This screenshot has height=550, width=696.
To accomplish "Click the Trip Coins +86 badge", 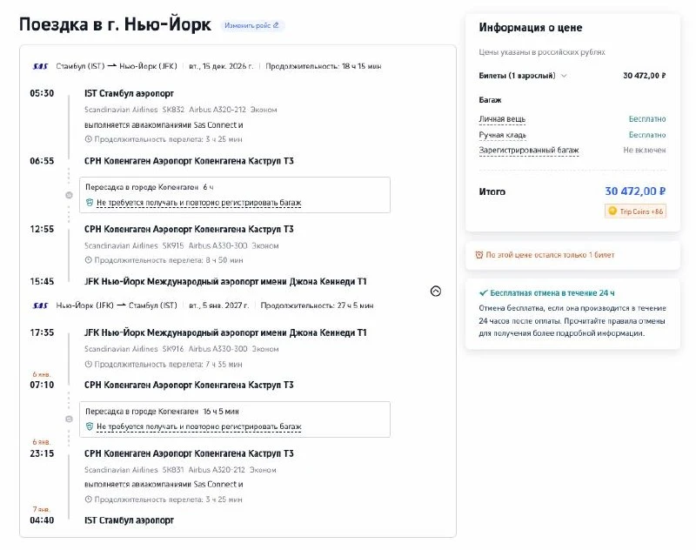I will (635, 211).
